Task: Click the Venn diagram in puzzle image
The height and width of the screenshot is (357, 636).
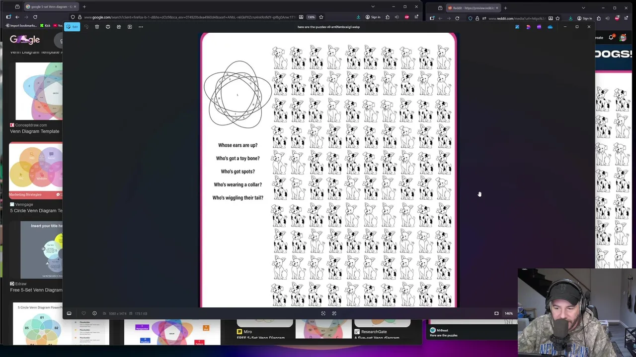Action: 238,94
